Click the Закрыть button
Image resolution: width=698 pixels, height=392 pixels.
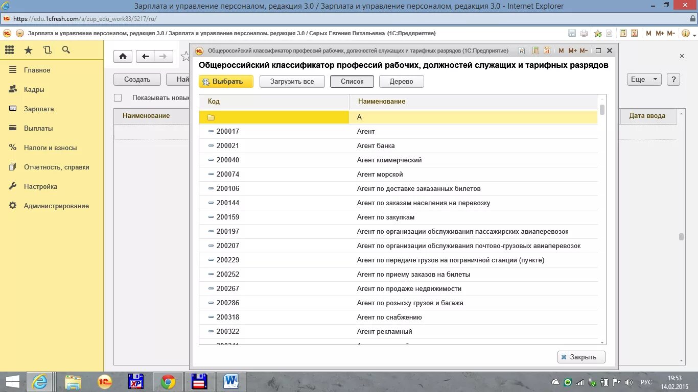coord(581,357)
